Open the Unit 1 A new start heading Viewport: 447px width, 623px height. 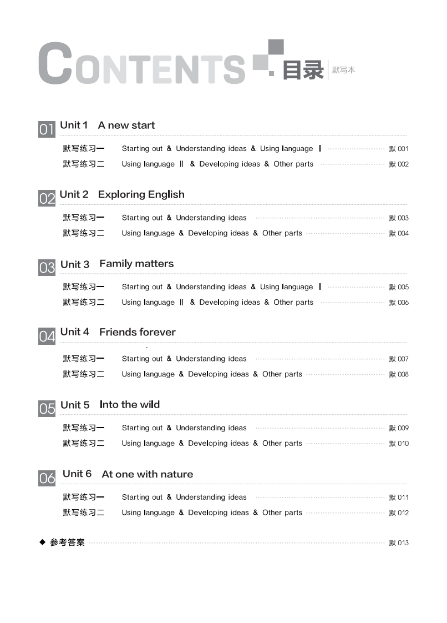(x=107, y=125)
